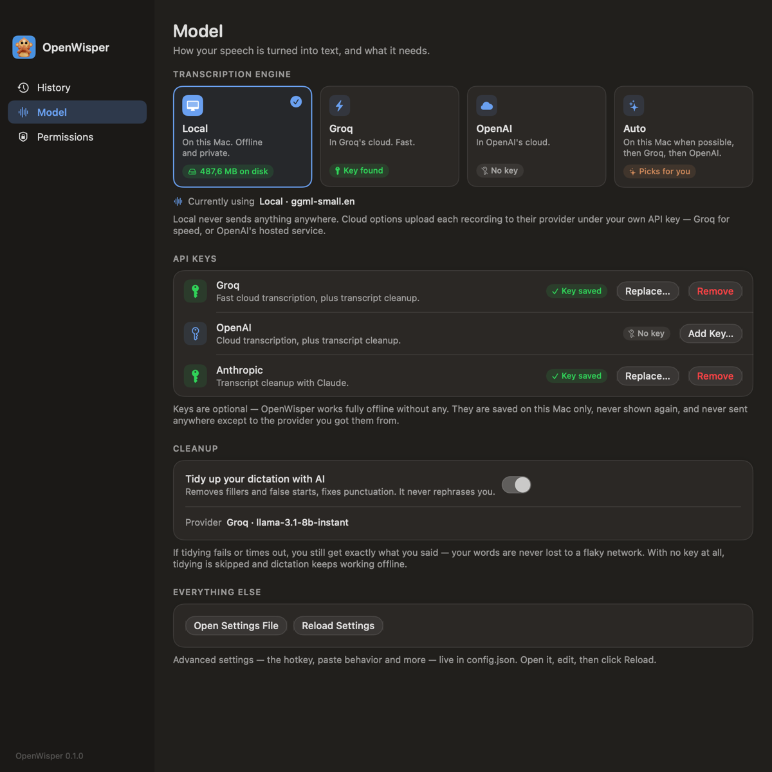Click the CLEANUP section header
Image resolution: width=772 pixels, height=772 pixels.
196,448
